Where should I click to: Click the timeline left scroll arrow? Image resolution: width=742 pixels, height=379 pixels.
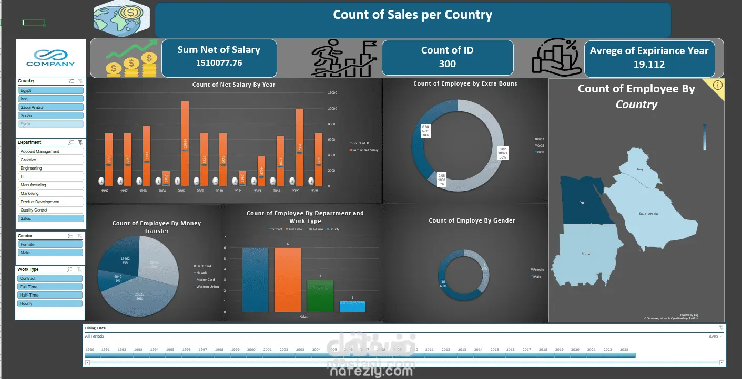tap(87, 363)
